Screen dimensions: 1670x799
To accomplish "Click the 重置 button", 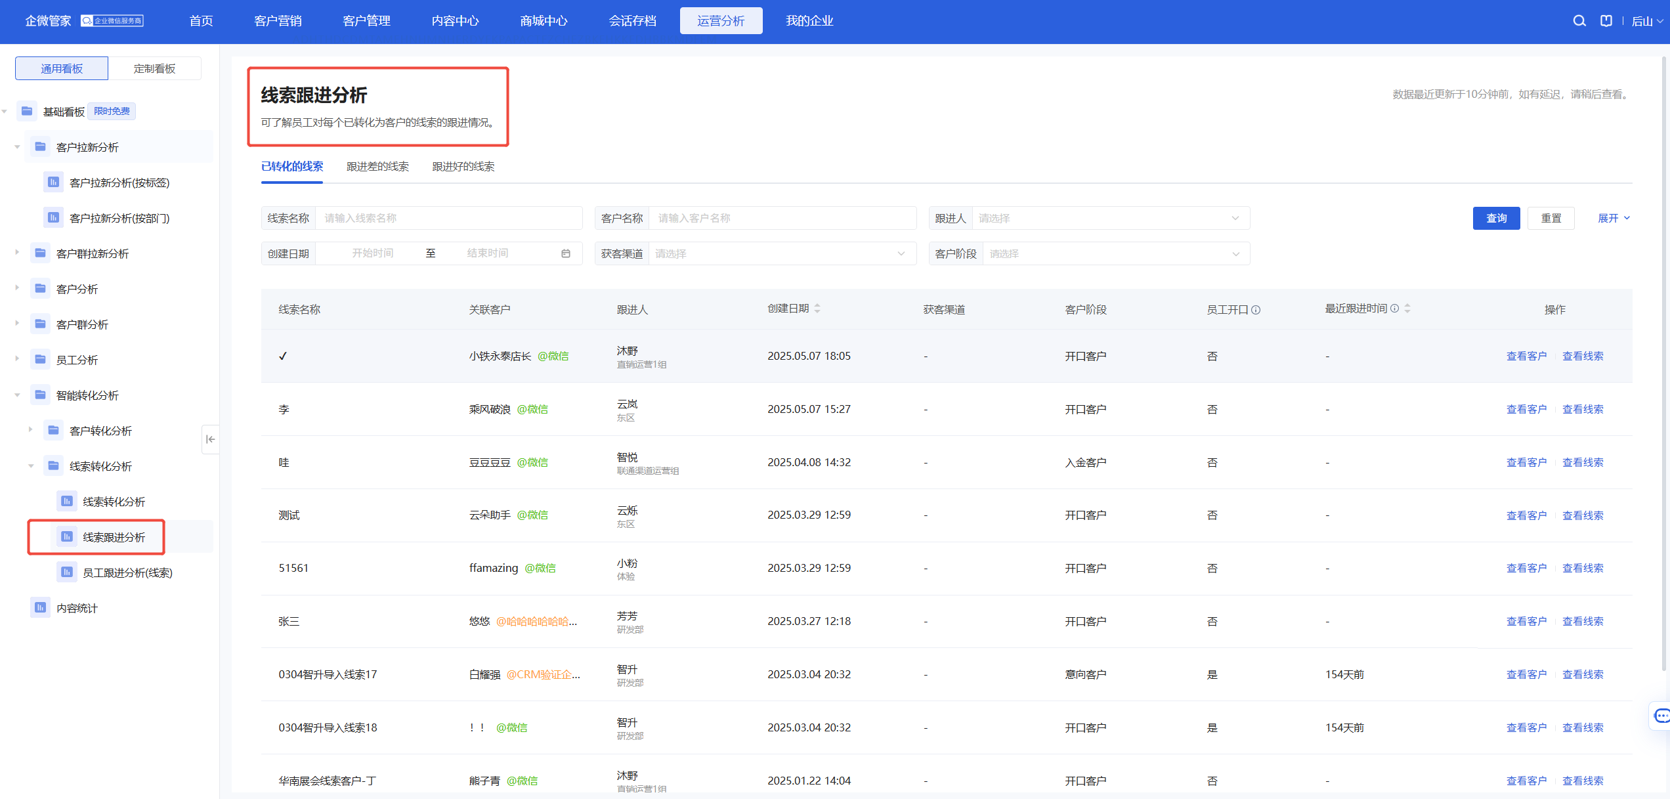I will pyautogui.click(x=1551, y=218).
